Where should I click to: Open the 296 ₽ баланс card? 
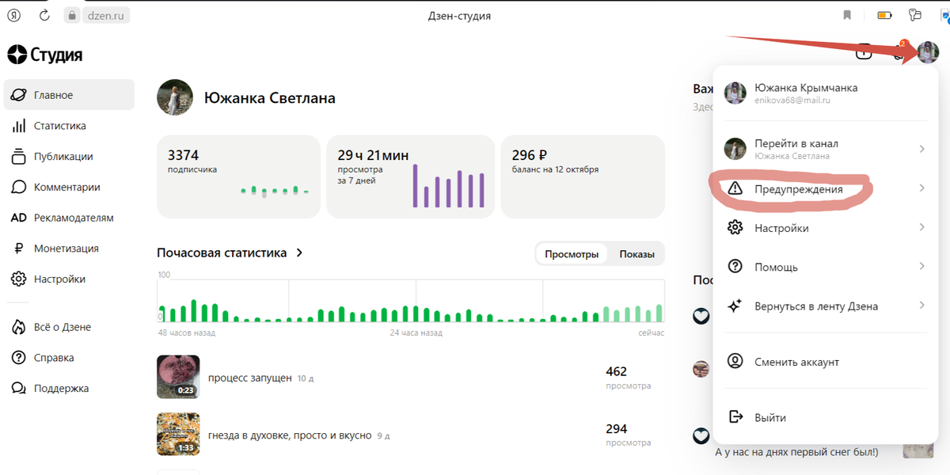pos(583,176)
